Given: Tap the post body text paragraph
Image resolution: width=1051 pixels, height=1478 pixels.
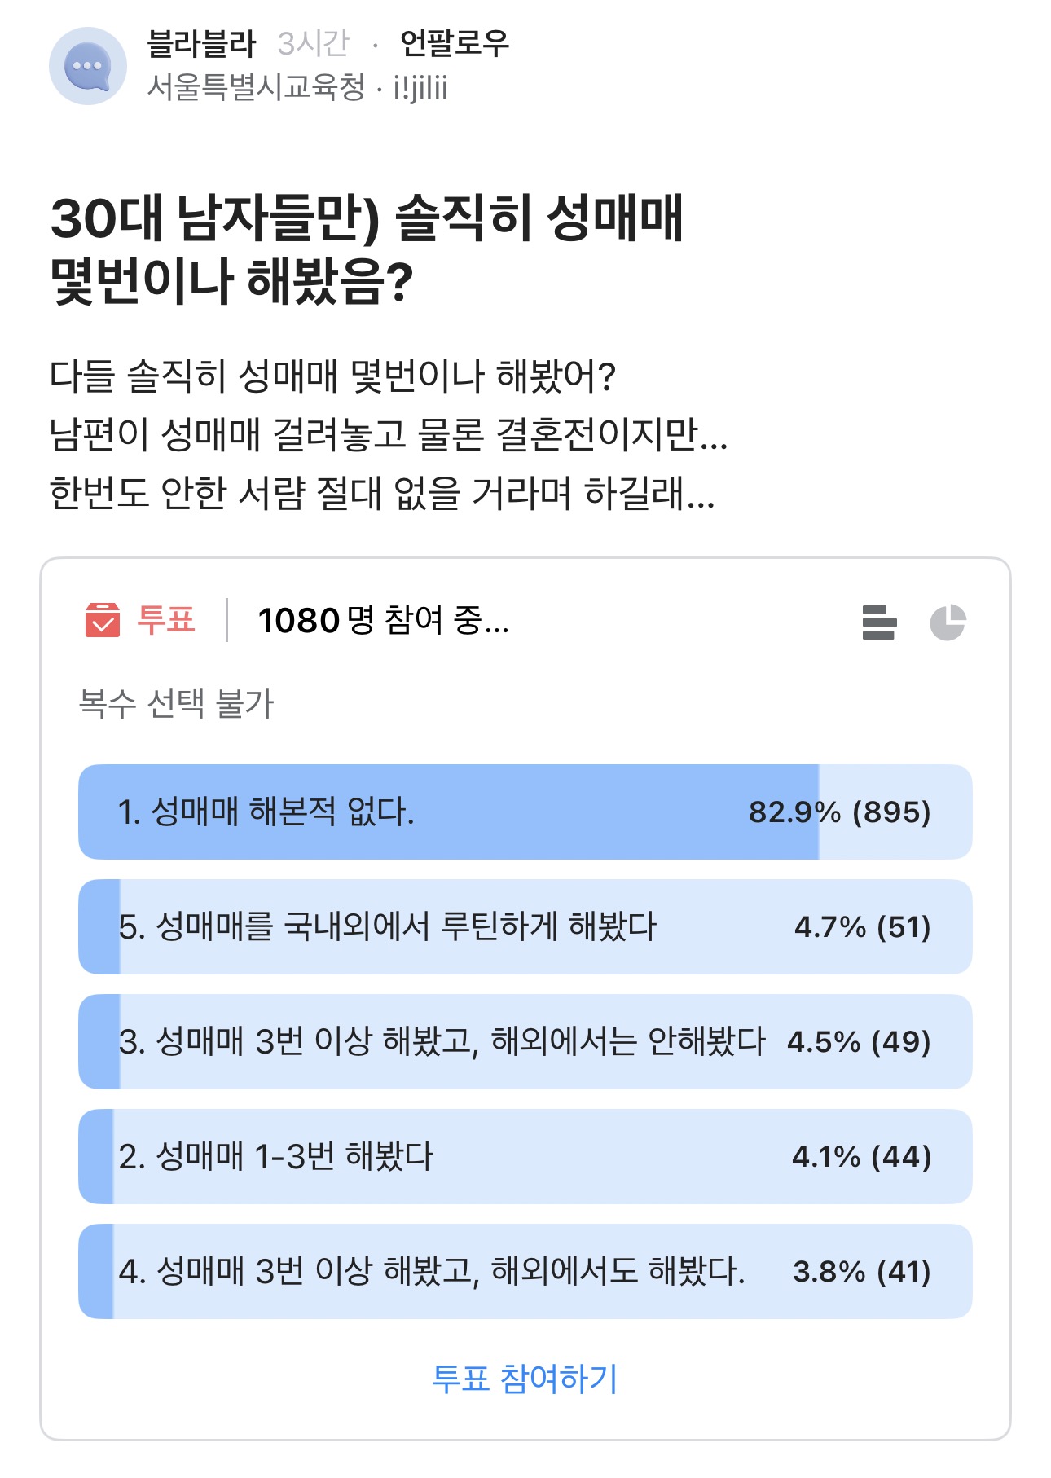Looking at the screenshot, I should tap(389, 434).
